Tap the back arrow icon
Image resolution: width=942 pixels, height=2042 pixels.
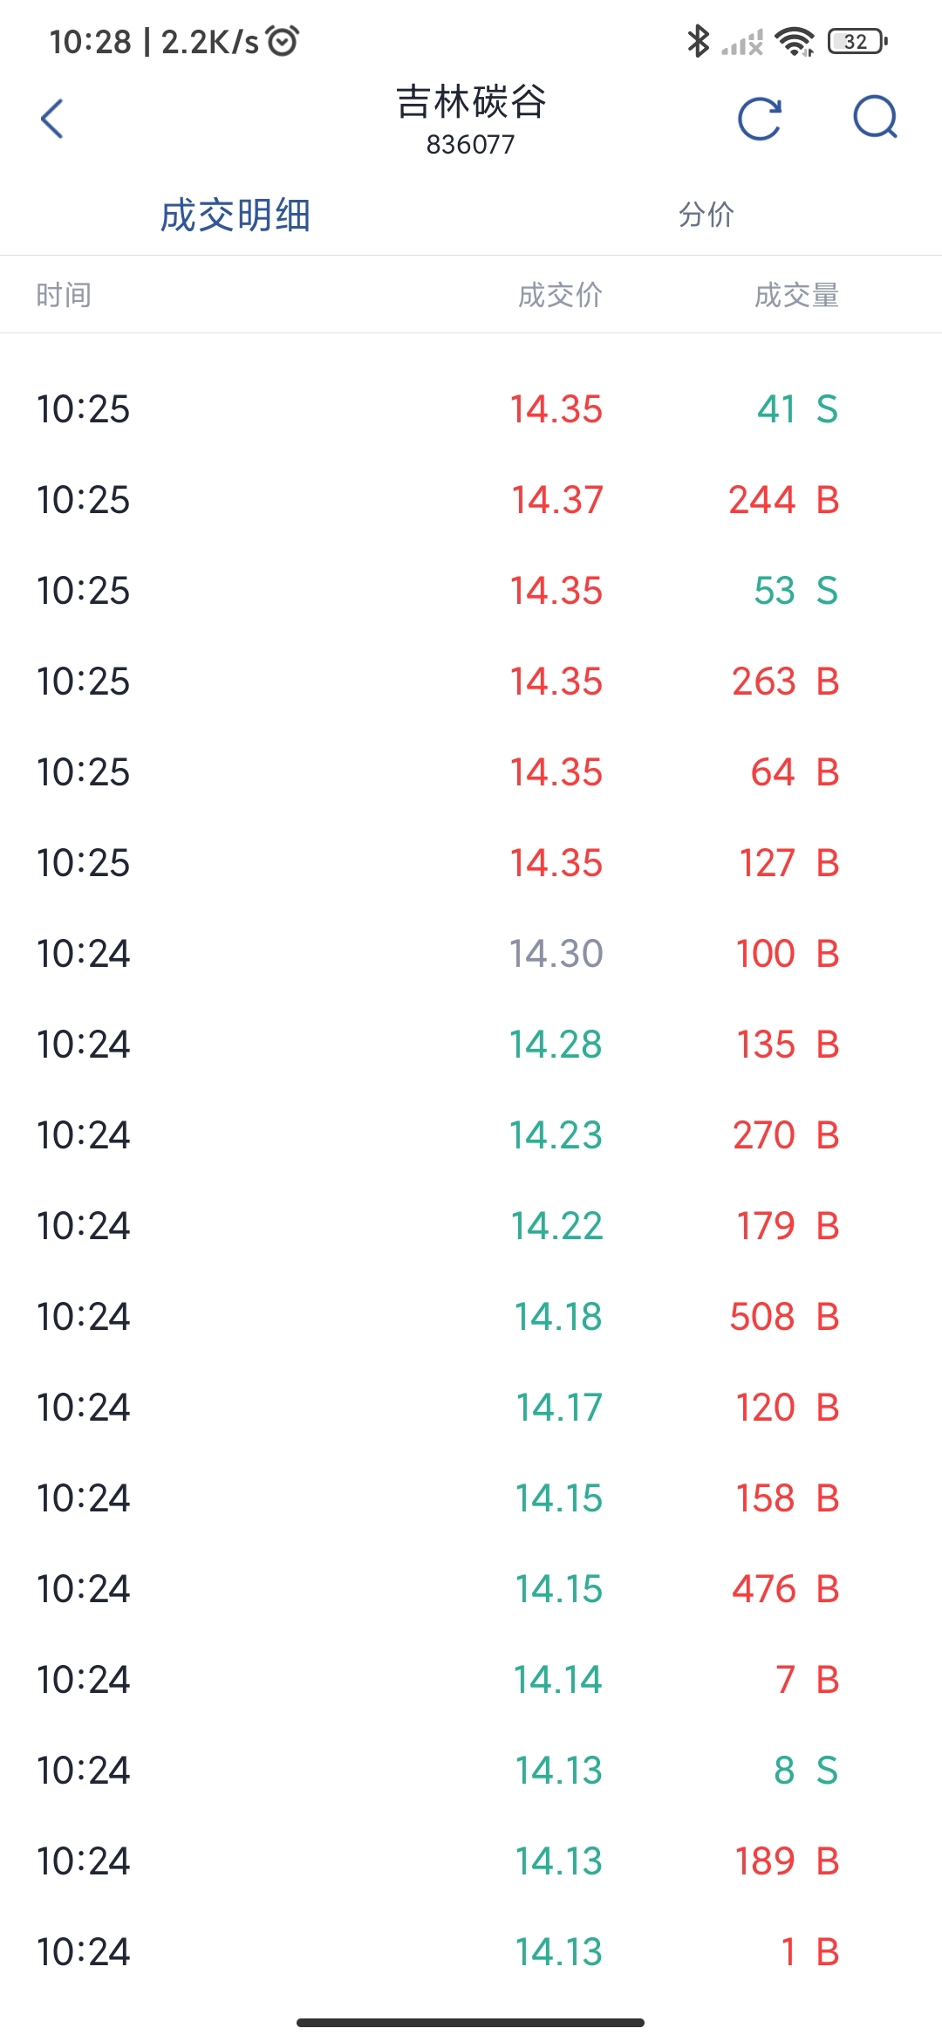click(x=52, y=119)
